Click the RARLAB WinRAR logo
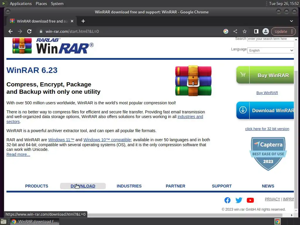300x225 pixels. 53,46
